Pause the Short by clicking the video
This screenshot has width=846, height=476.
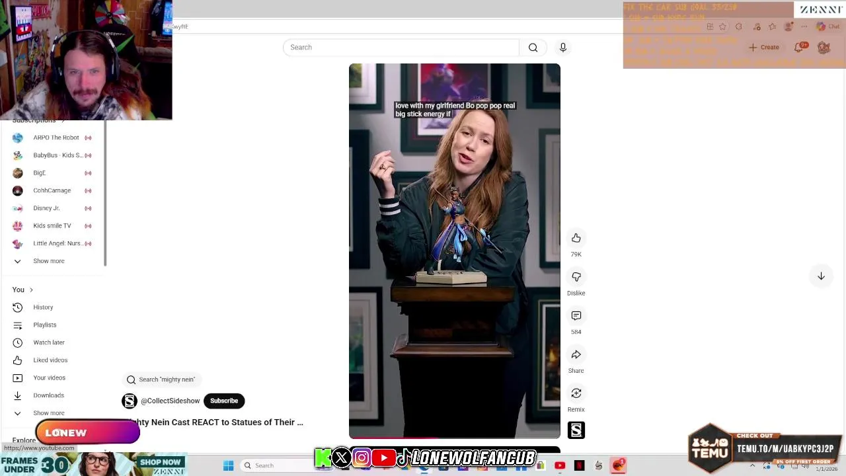pos(455,251)
